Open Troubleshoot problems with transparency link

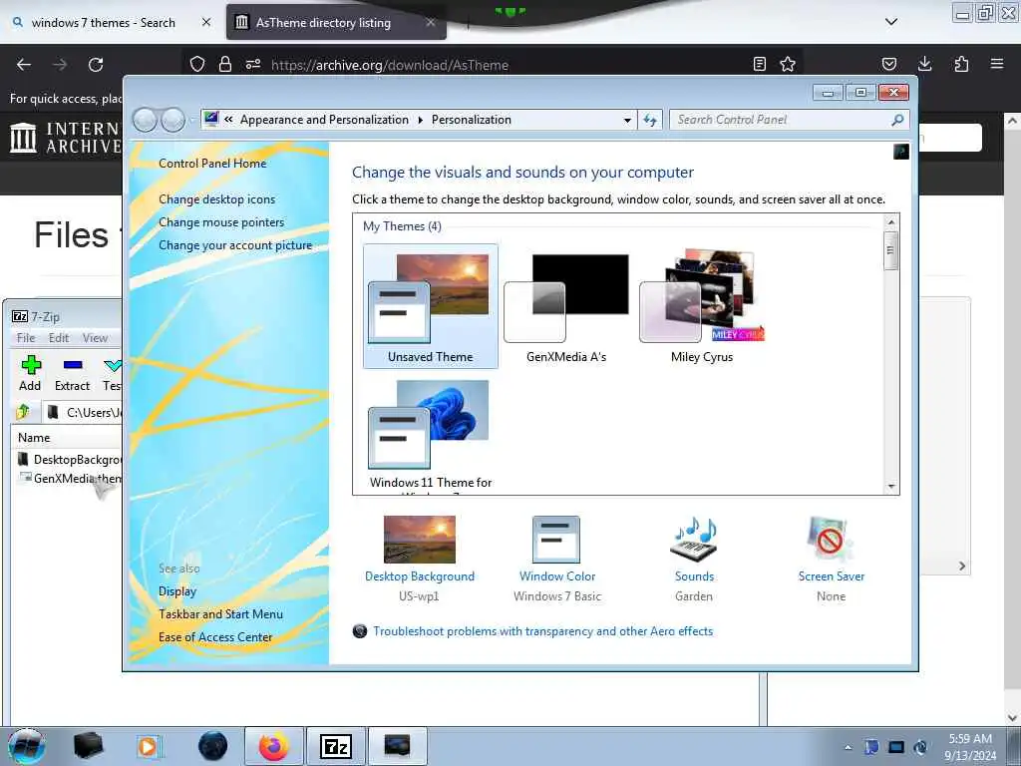point(543,631)
